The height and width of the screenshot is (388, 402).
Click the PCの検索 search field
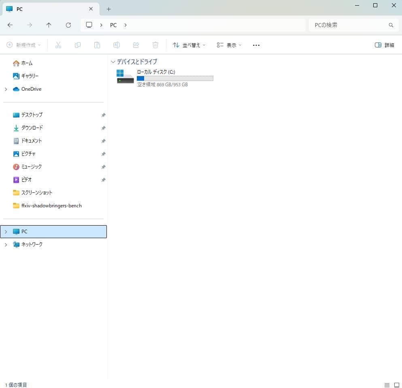coord(348,25)
